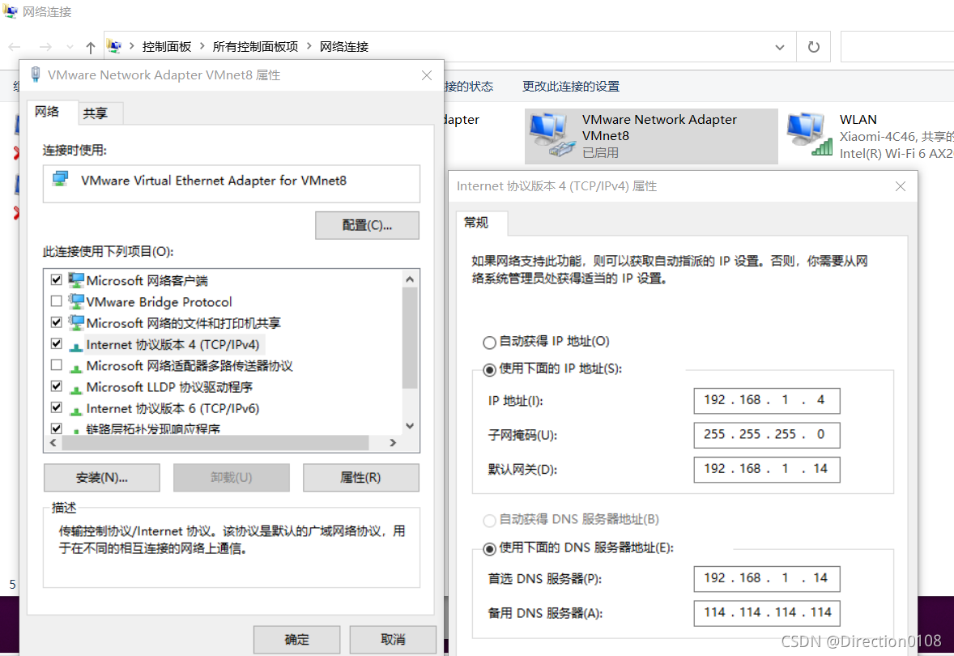954x656 pixels.
Task: Click the vertical scrollbar thumb in items list
Action: pyautogui.click(x=410, y=338)
